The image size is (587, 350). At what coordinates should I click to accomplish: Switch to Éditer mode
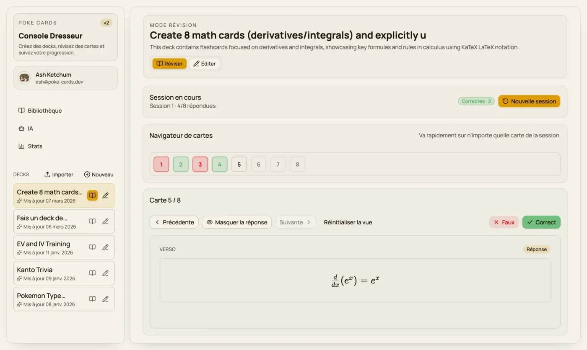[x=204, y=64]
